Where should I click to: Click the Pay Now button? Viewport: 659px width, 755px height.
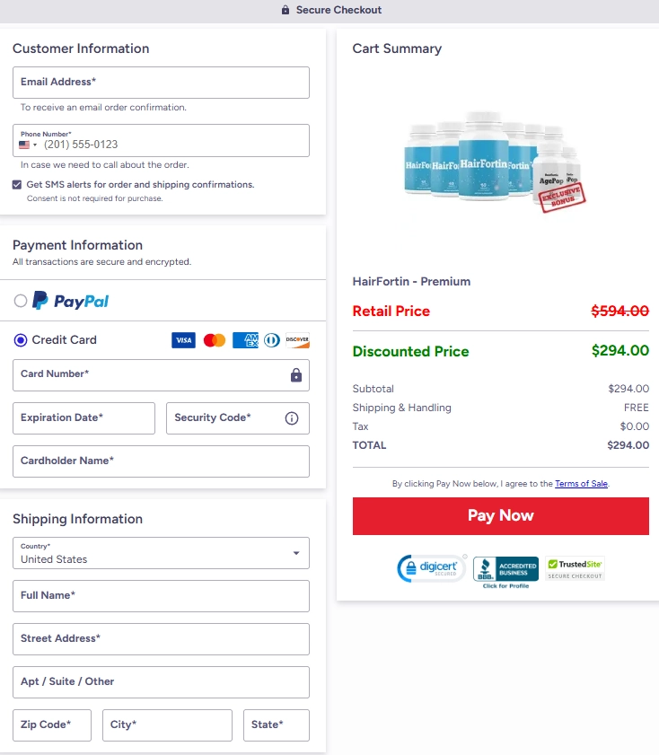point(500,515)
